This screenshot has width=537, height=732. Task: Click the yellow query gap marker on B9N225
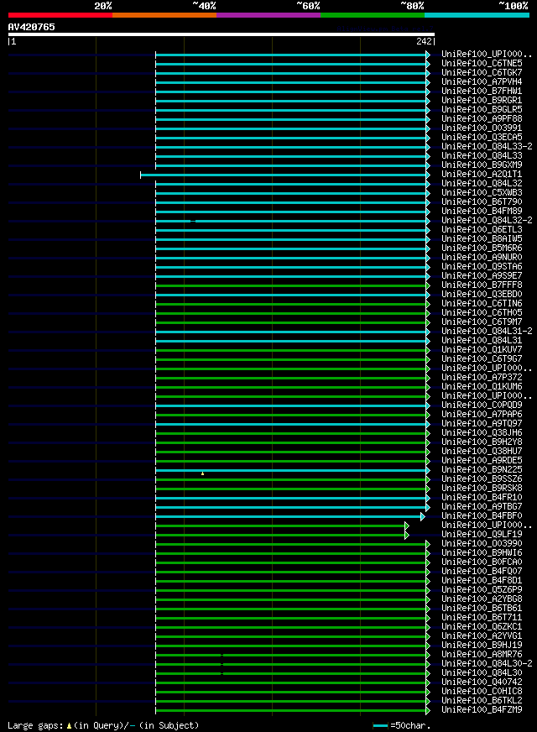tap(202, 473)
